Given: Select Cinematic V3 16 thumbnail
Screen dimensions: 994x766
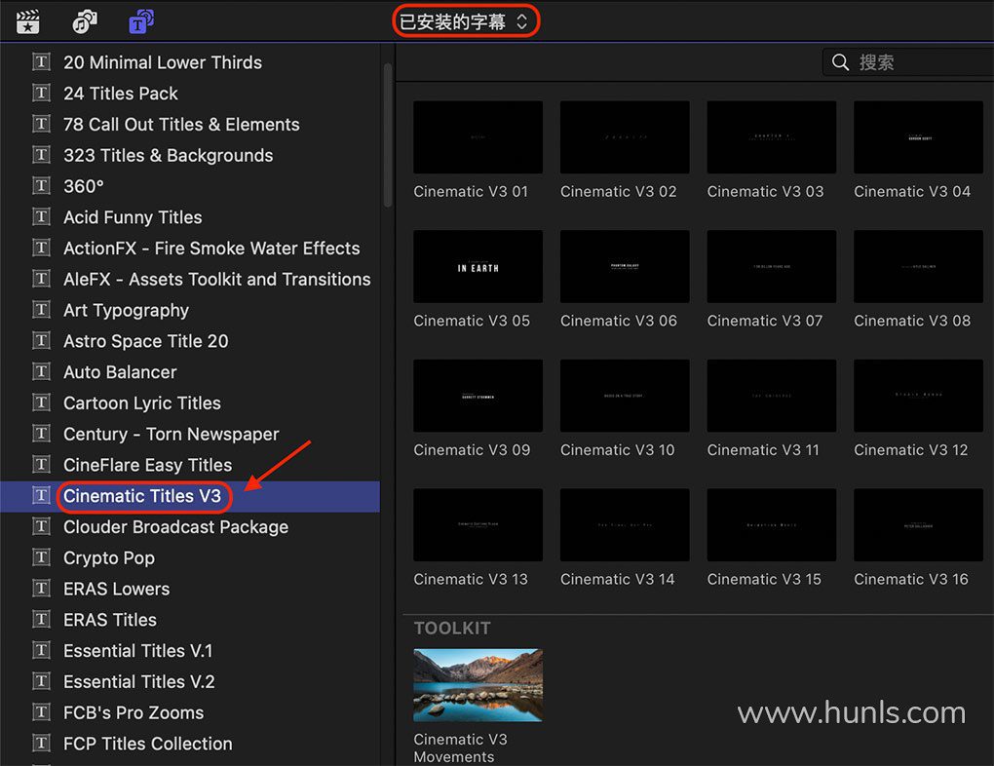Looking at the screenshot, I should (x=918, y=525).
